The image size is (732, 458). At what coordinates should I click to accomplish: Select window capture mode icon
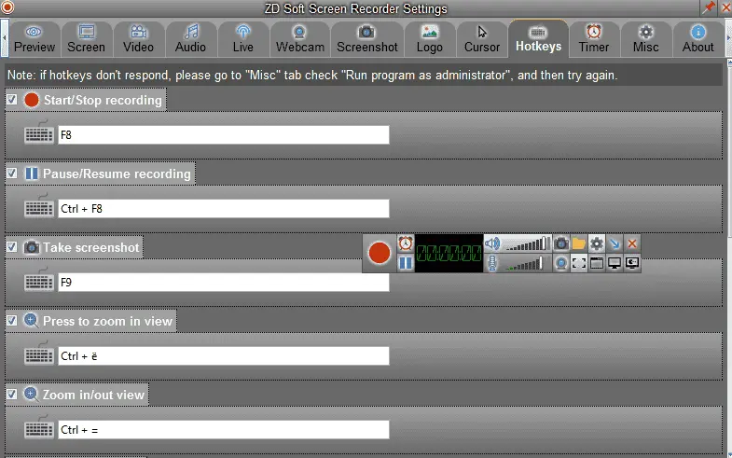[x=597, y=263]
